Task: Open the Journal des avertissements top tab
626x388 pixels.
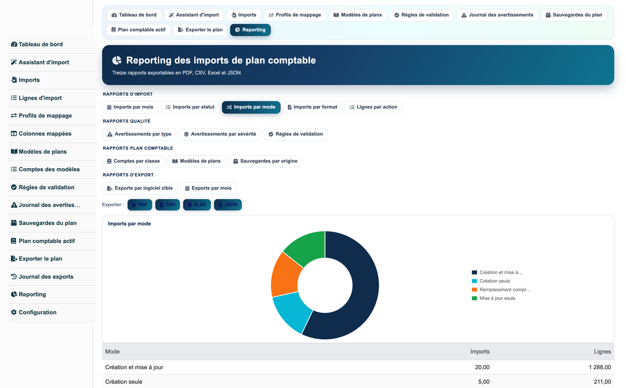Action: 497,15
